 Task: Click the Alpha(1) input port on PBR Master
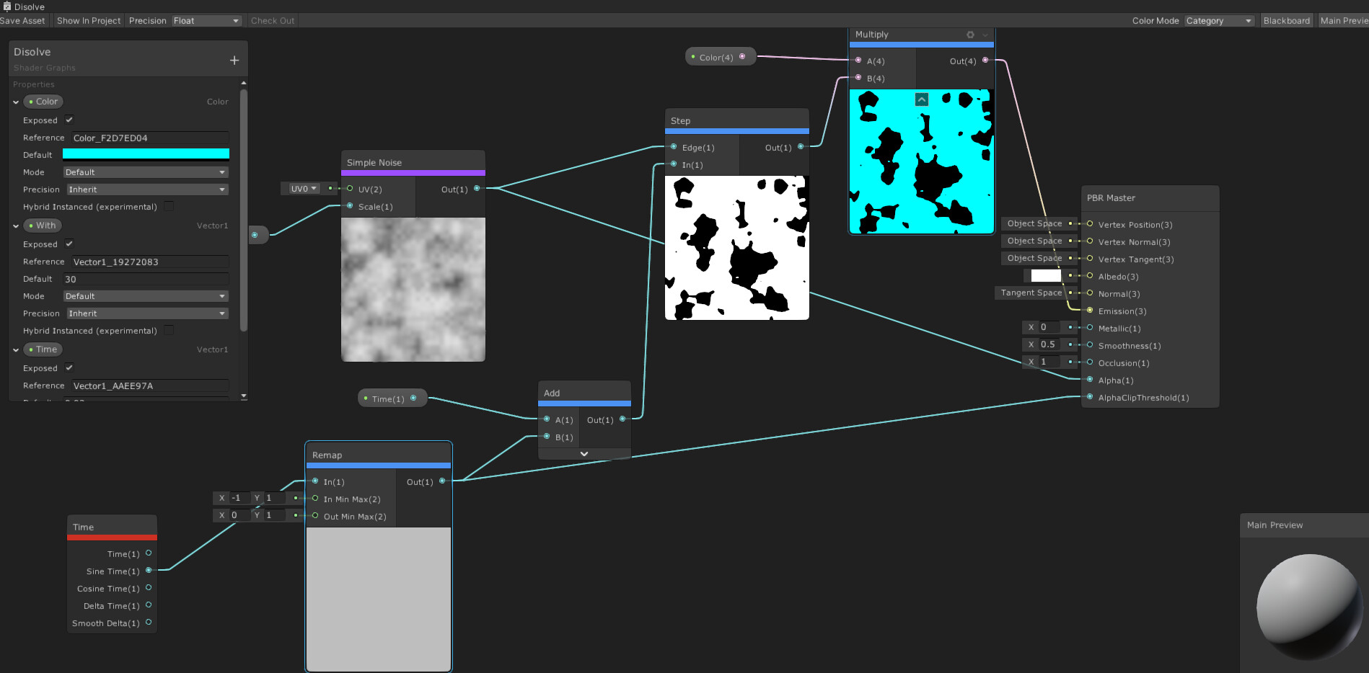[1088, 380]
